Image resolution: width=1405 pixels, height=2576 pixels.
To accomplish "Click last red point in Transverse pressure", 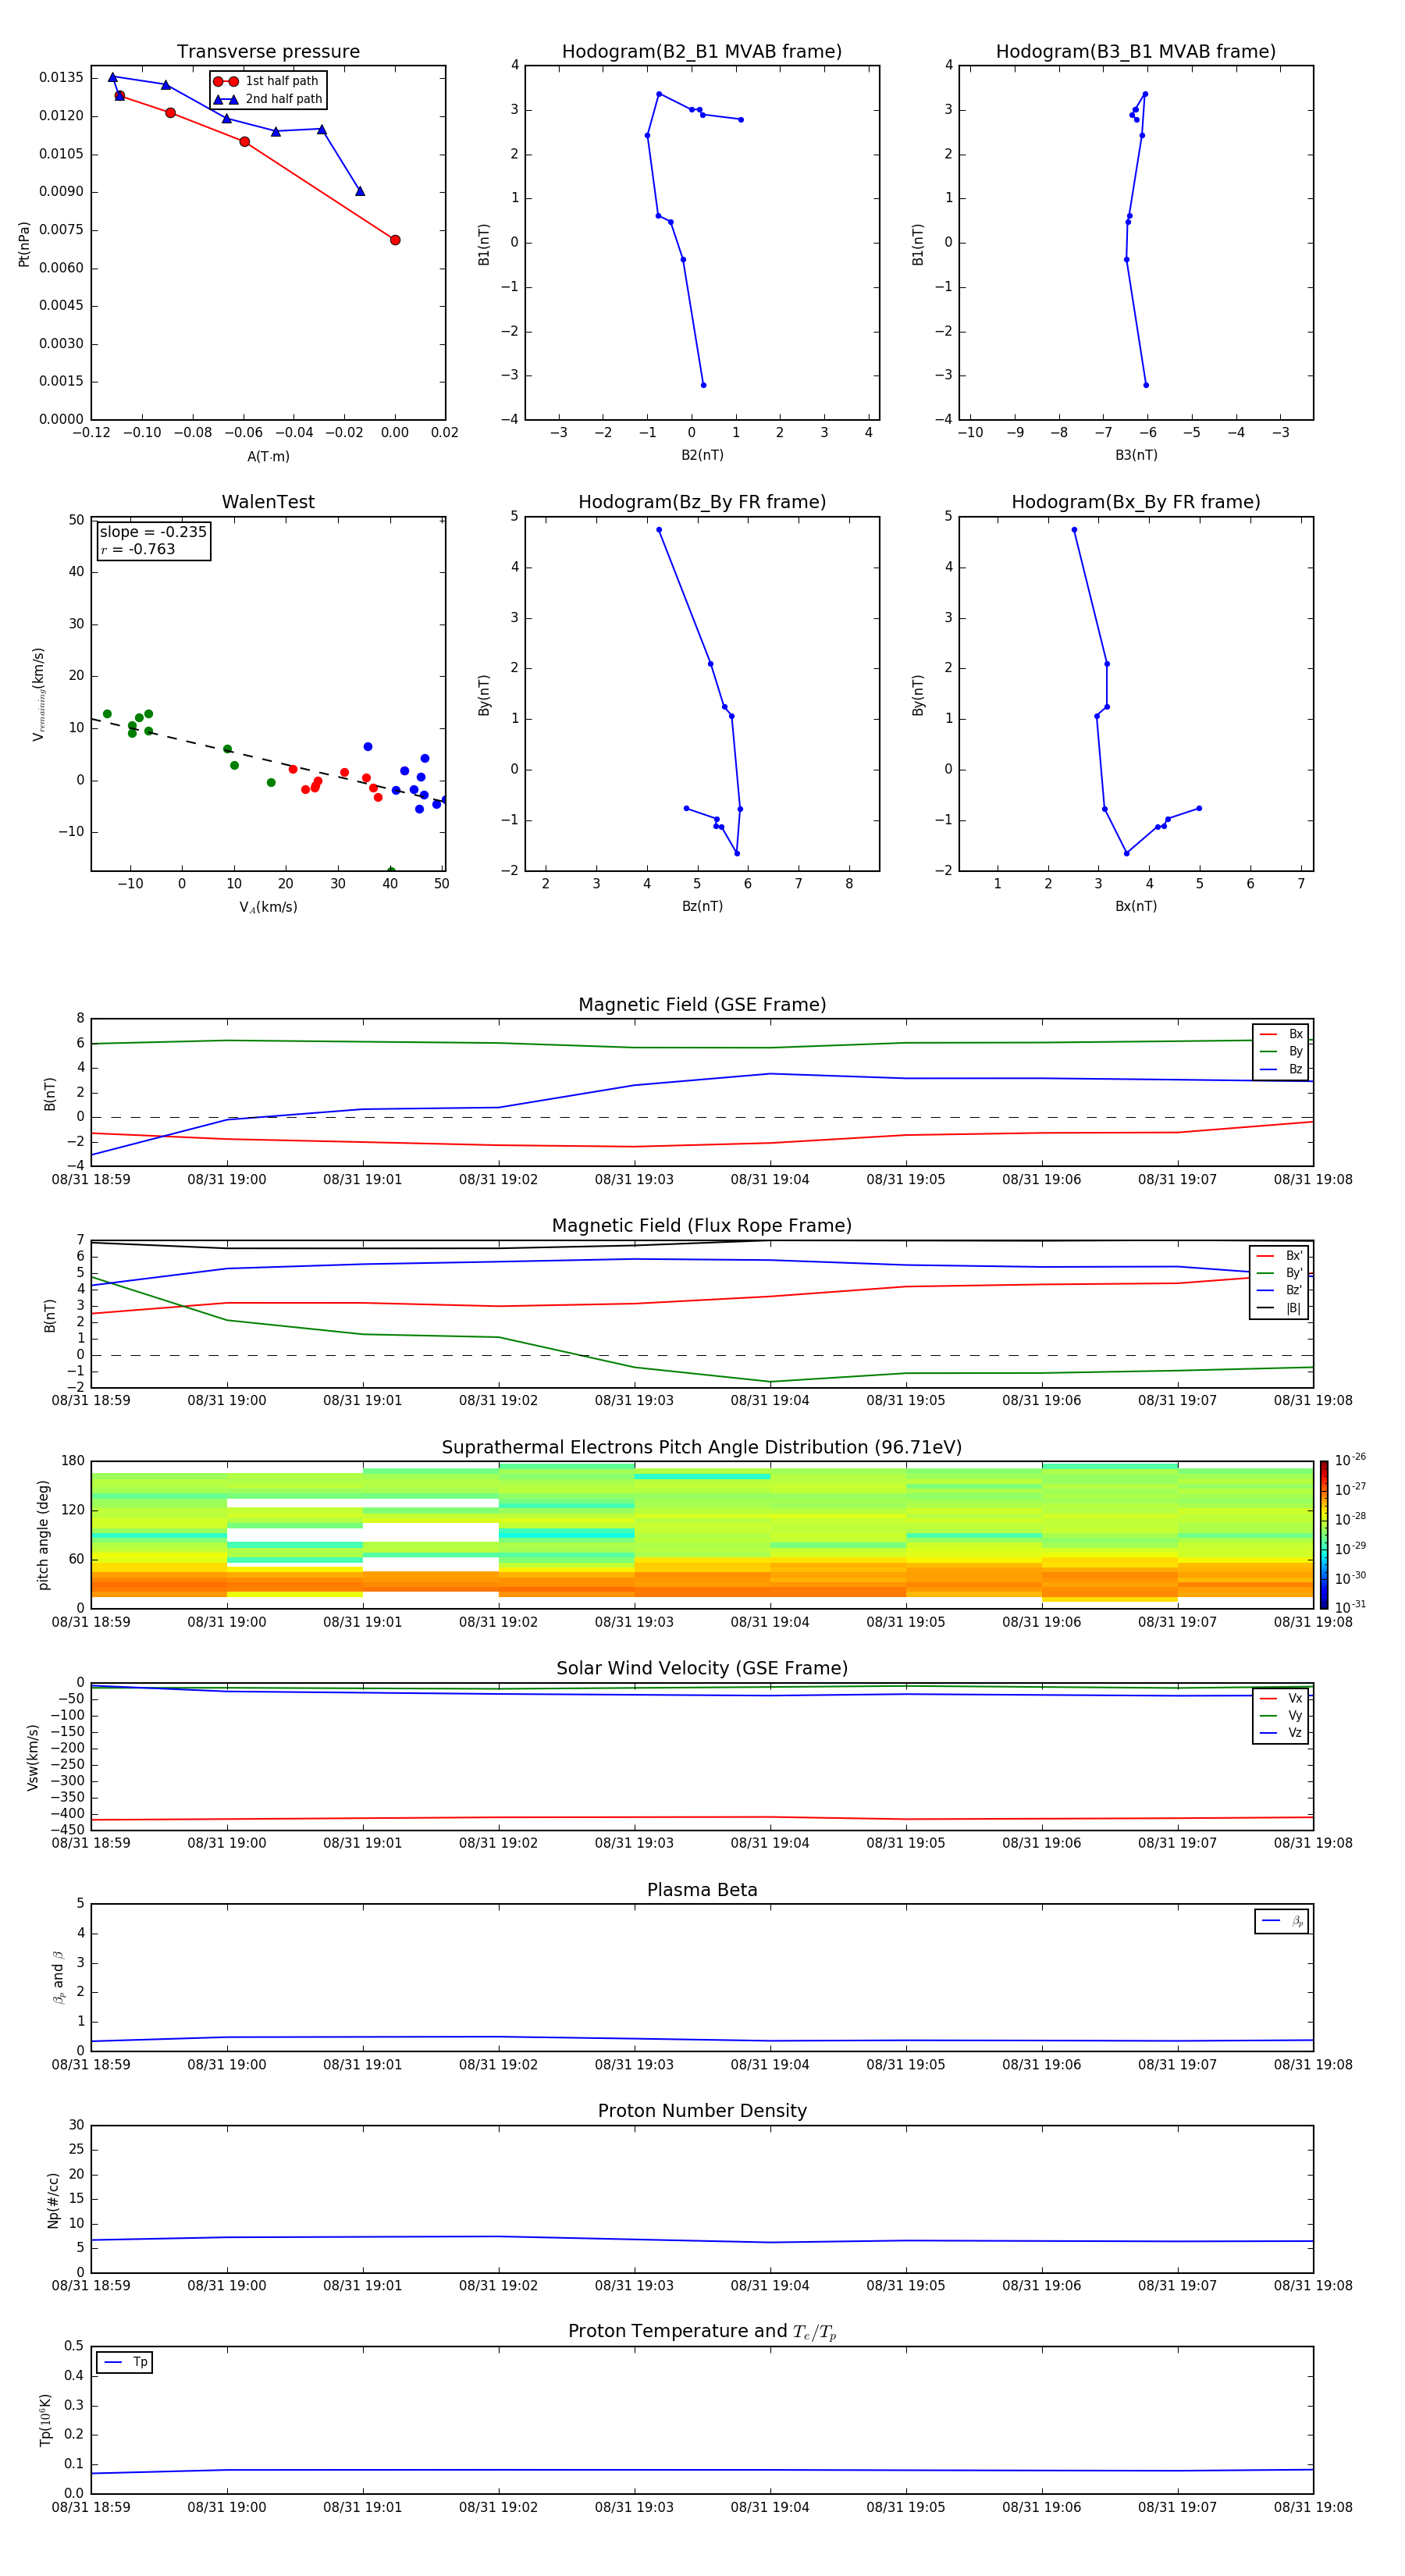I will (x=395, y=240).
